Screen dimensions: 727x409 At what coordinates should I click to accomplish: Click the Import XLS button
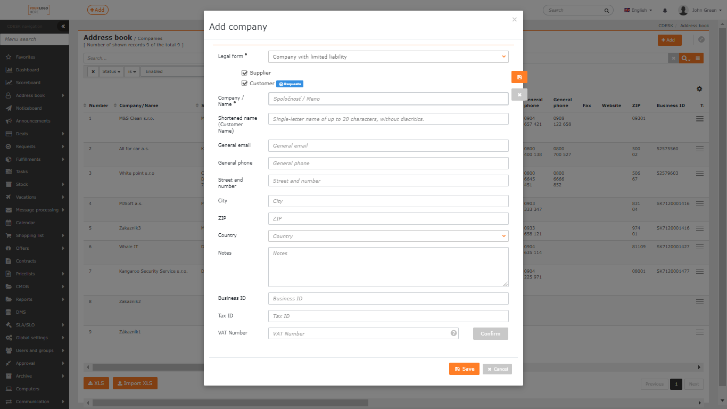(x=135, y=383)
